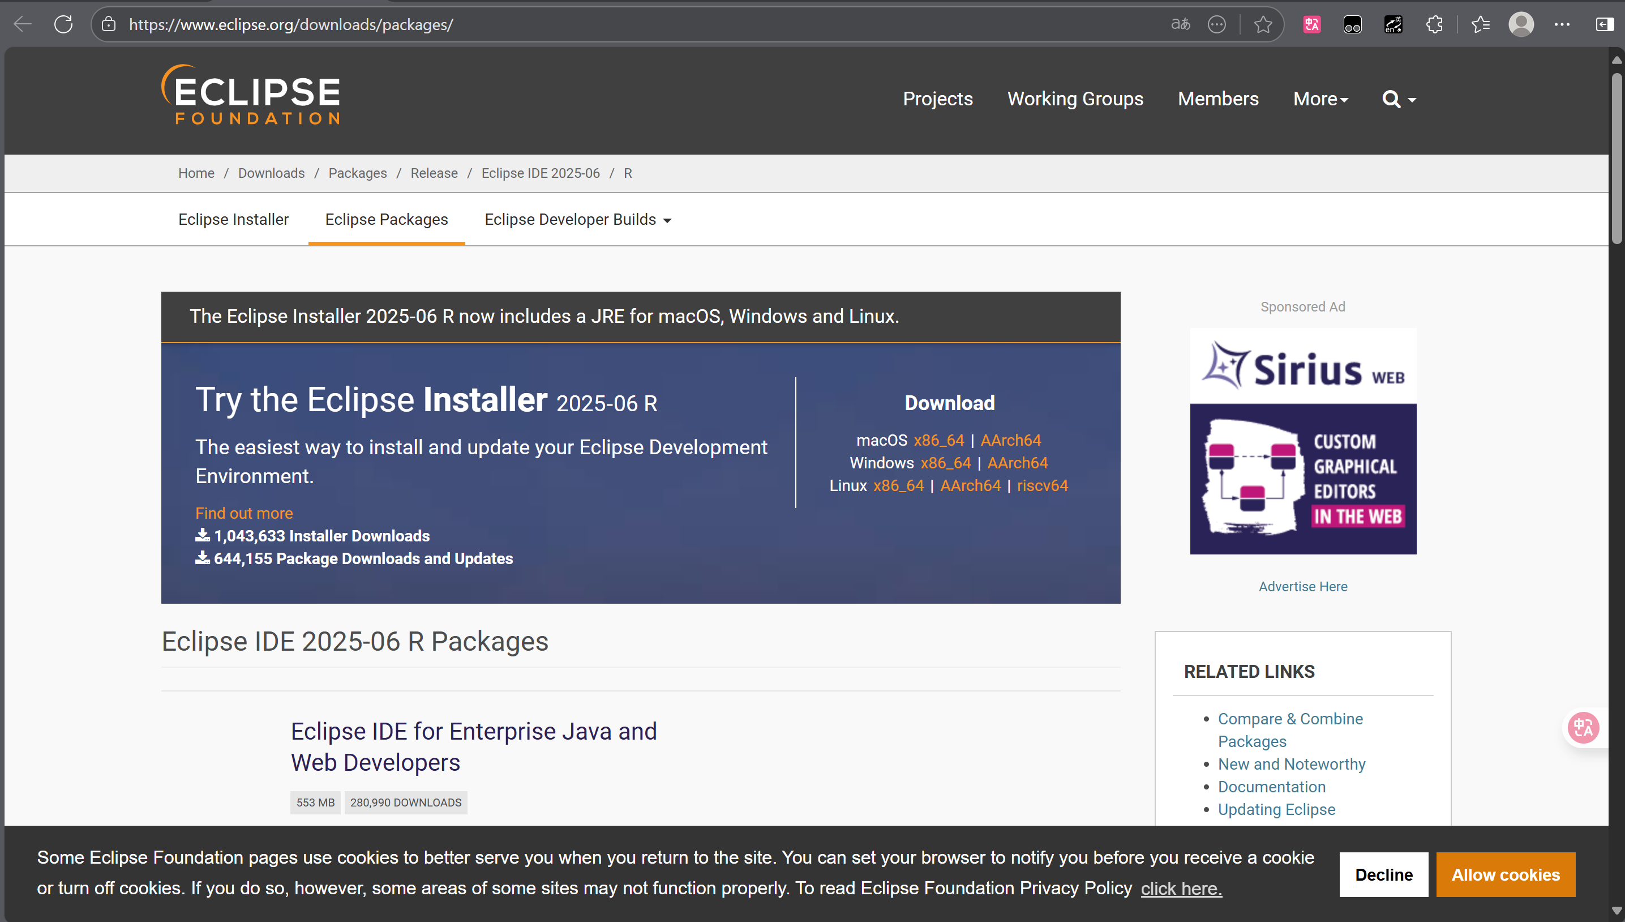Expand Eclipse Developer Builds dropdown
The width and height of the screenshot is (1625, 922).
[x=577, y=220]
